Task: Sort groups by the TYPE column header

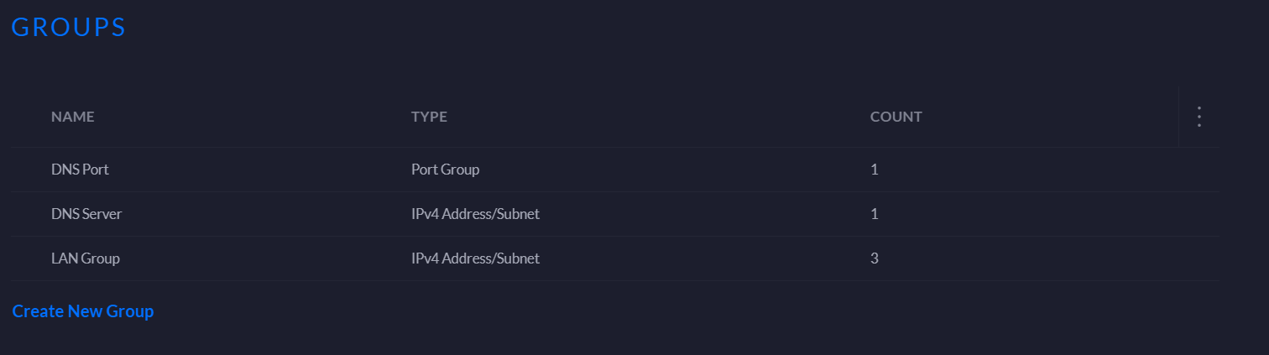Action: point(429,117)
